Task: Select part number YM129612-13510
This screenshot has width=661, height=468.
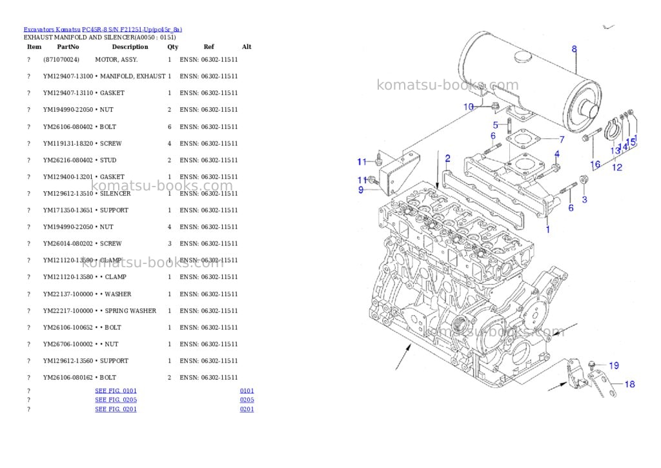Action: 68,194
